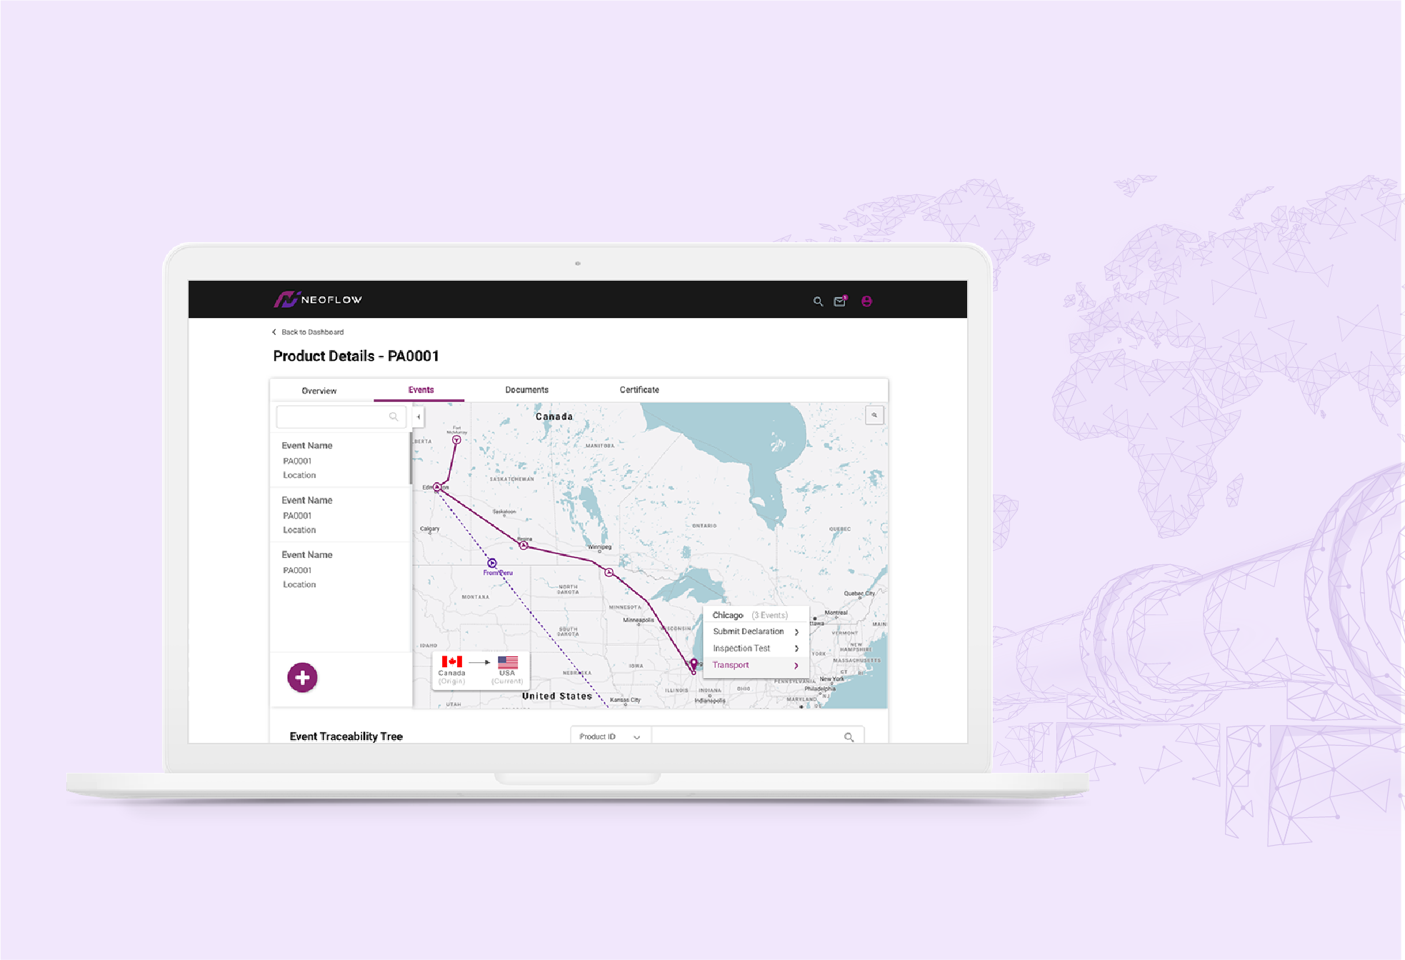
Task: Click the map zoom magnifier icon
Action: 874,415
